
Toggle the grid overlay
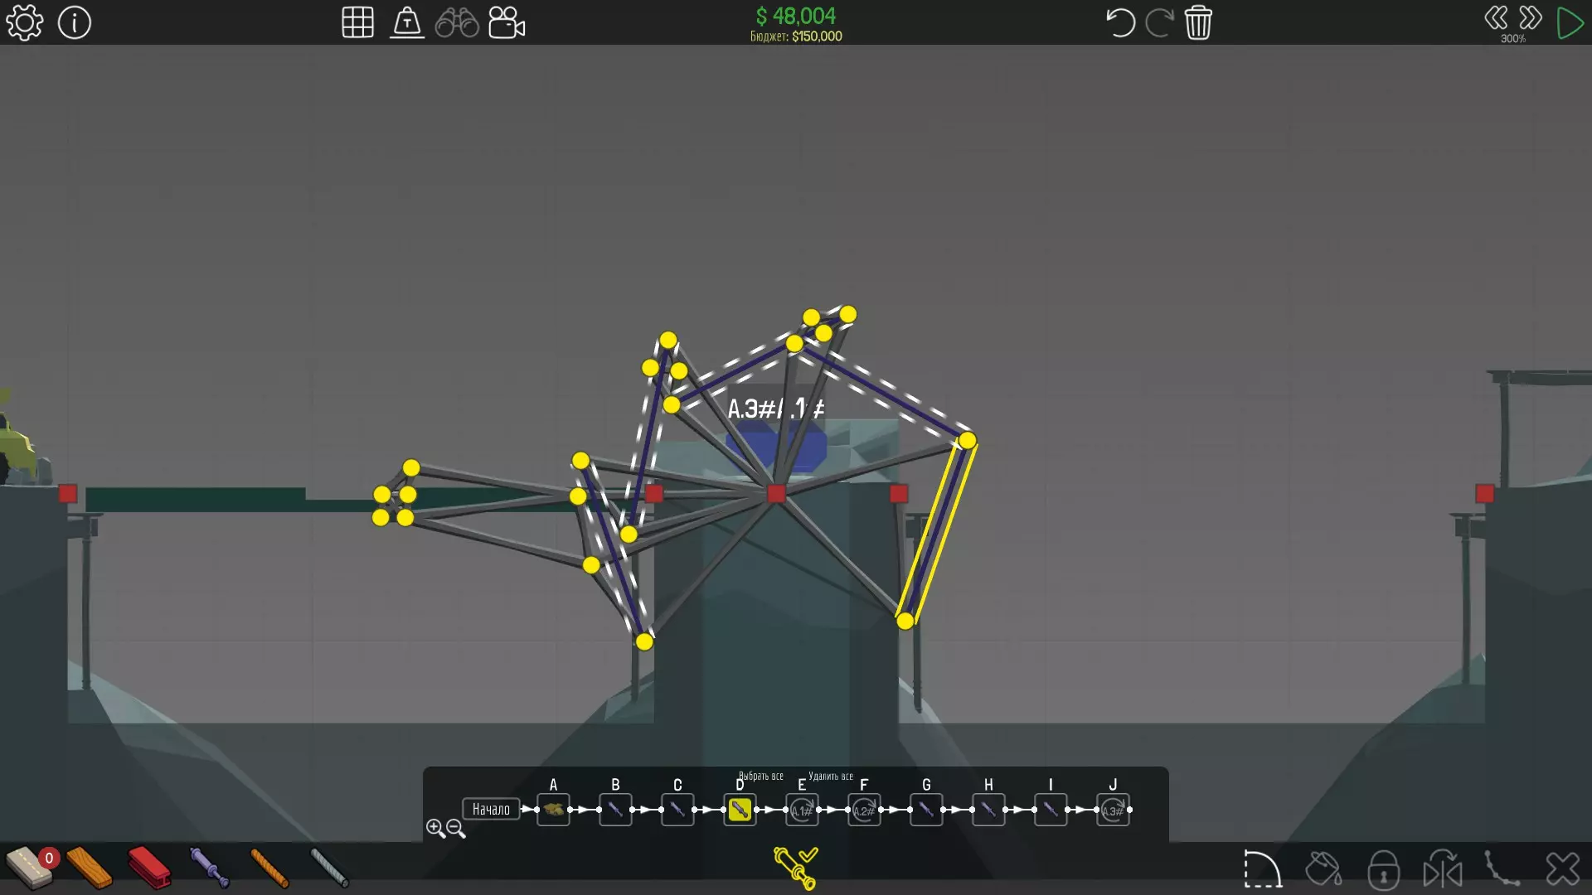357,22
